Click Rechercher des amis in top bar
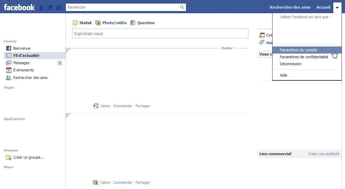345x189 pixels. point(290,7)
